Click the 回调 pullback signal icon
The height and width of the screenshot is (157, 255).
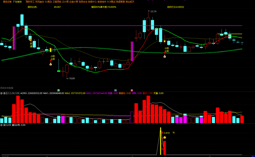(x=30, y=39)
